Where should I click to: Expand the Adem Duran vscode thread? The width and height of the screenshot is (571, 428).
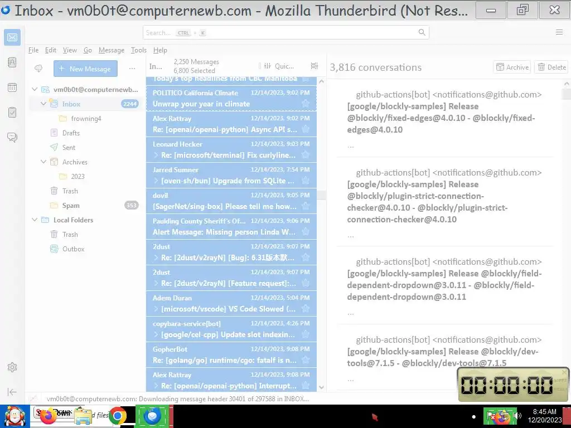(x=156, y=309)
